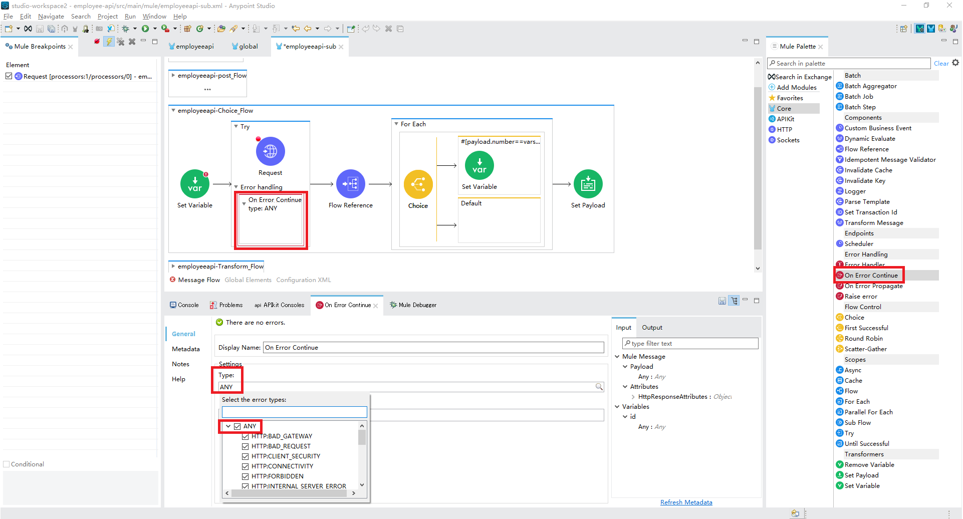Uncheck HTTP:CONNECTIVITY error type
Viewport: 963px width, 519px height.
point(246,466)
